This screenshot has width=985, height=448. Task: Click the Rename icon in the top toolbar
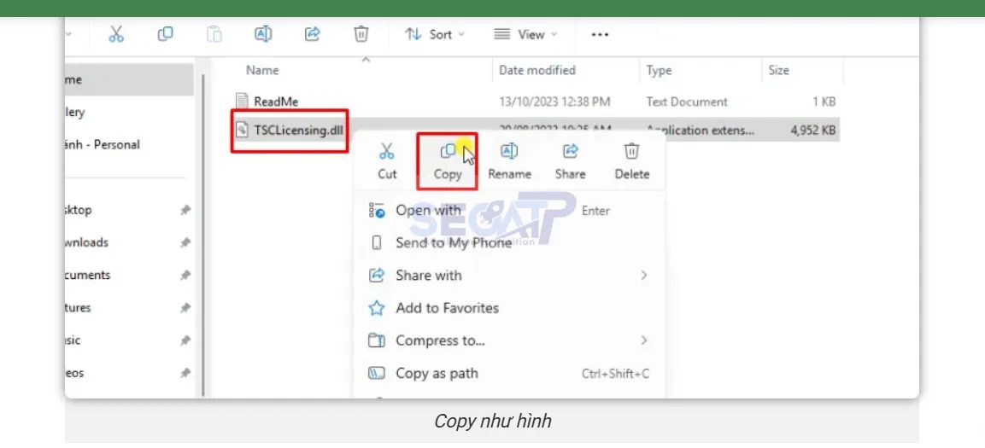click(263, 34)
